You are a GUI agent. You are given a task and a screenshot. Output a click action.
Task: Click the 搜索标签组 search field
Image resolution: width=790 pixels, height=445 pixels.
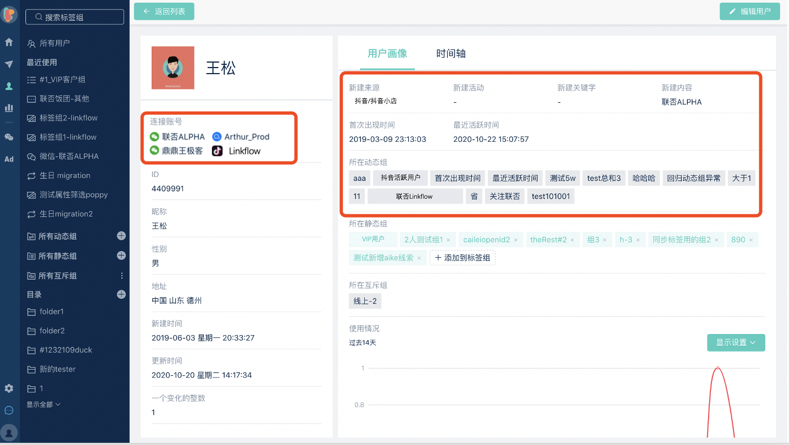pyautogui.click(x=74, y=16)
